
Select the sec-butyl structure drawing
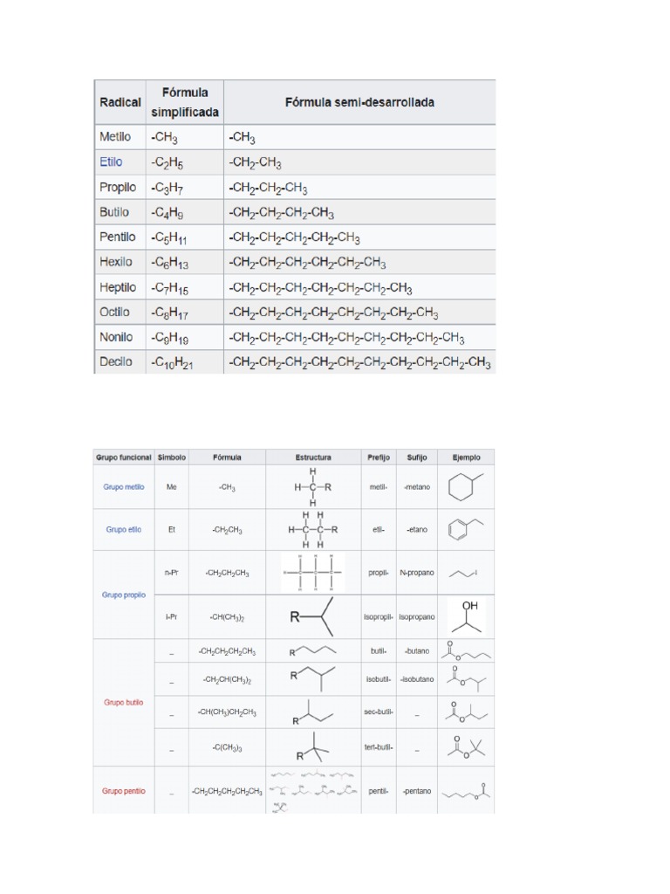click(313, 712)
